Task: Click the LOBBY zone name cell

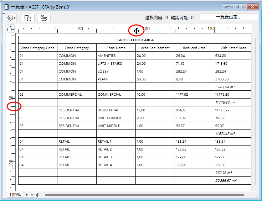Action: coord(116,71)
